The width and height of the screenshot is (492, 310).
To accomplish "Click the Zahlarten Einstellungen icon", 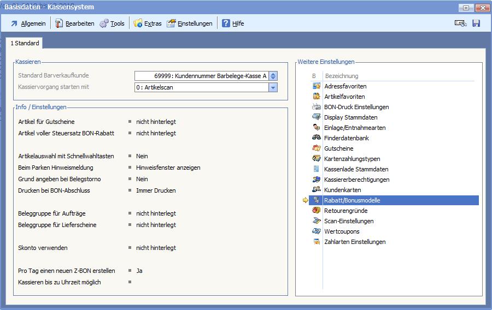I will [x=317, y=242].
